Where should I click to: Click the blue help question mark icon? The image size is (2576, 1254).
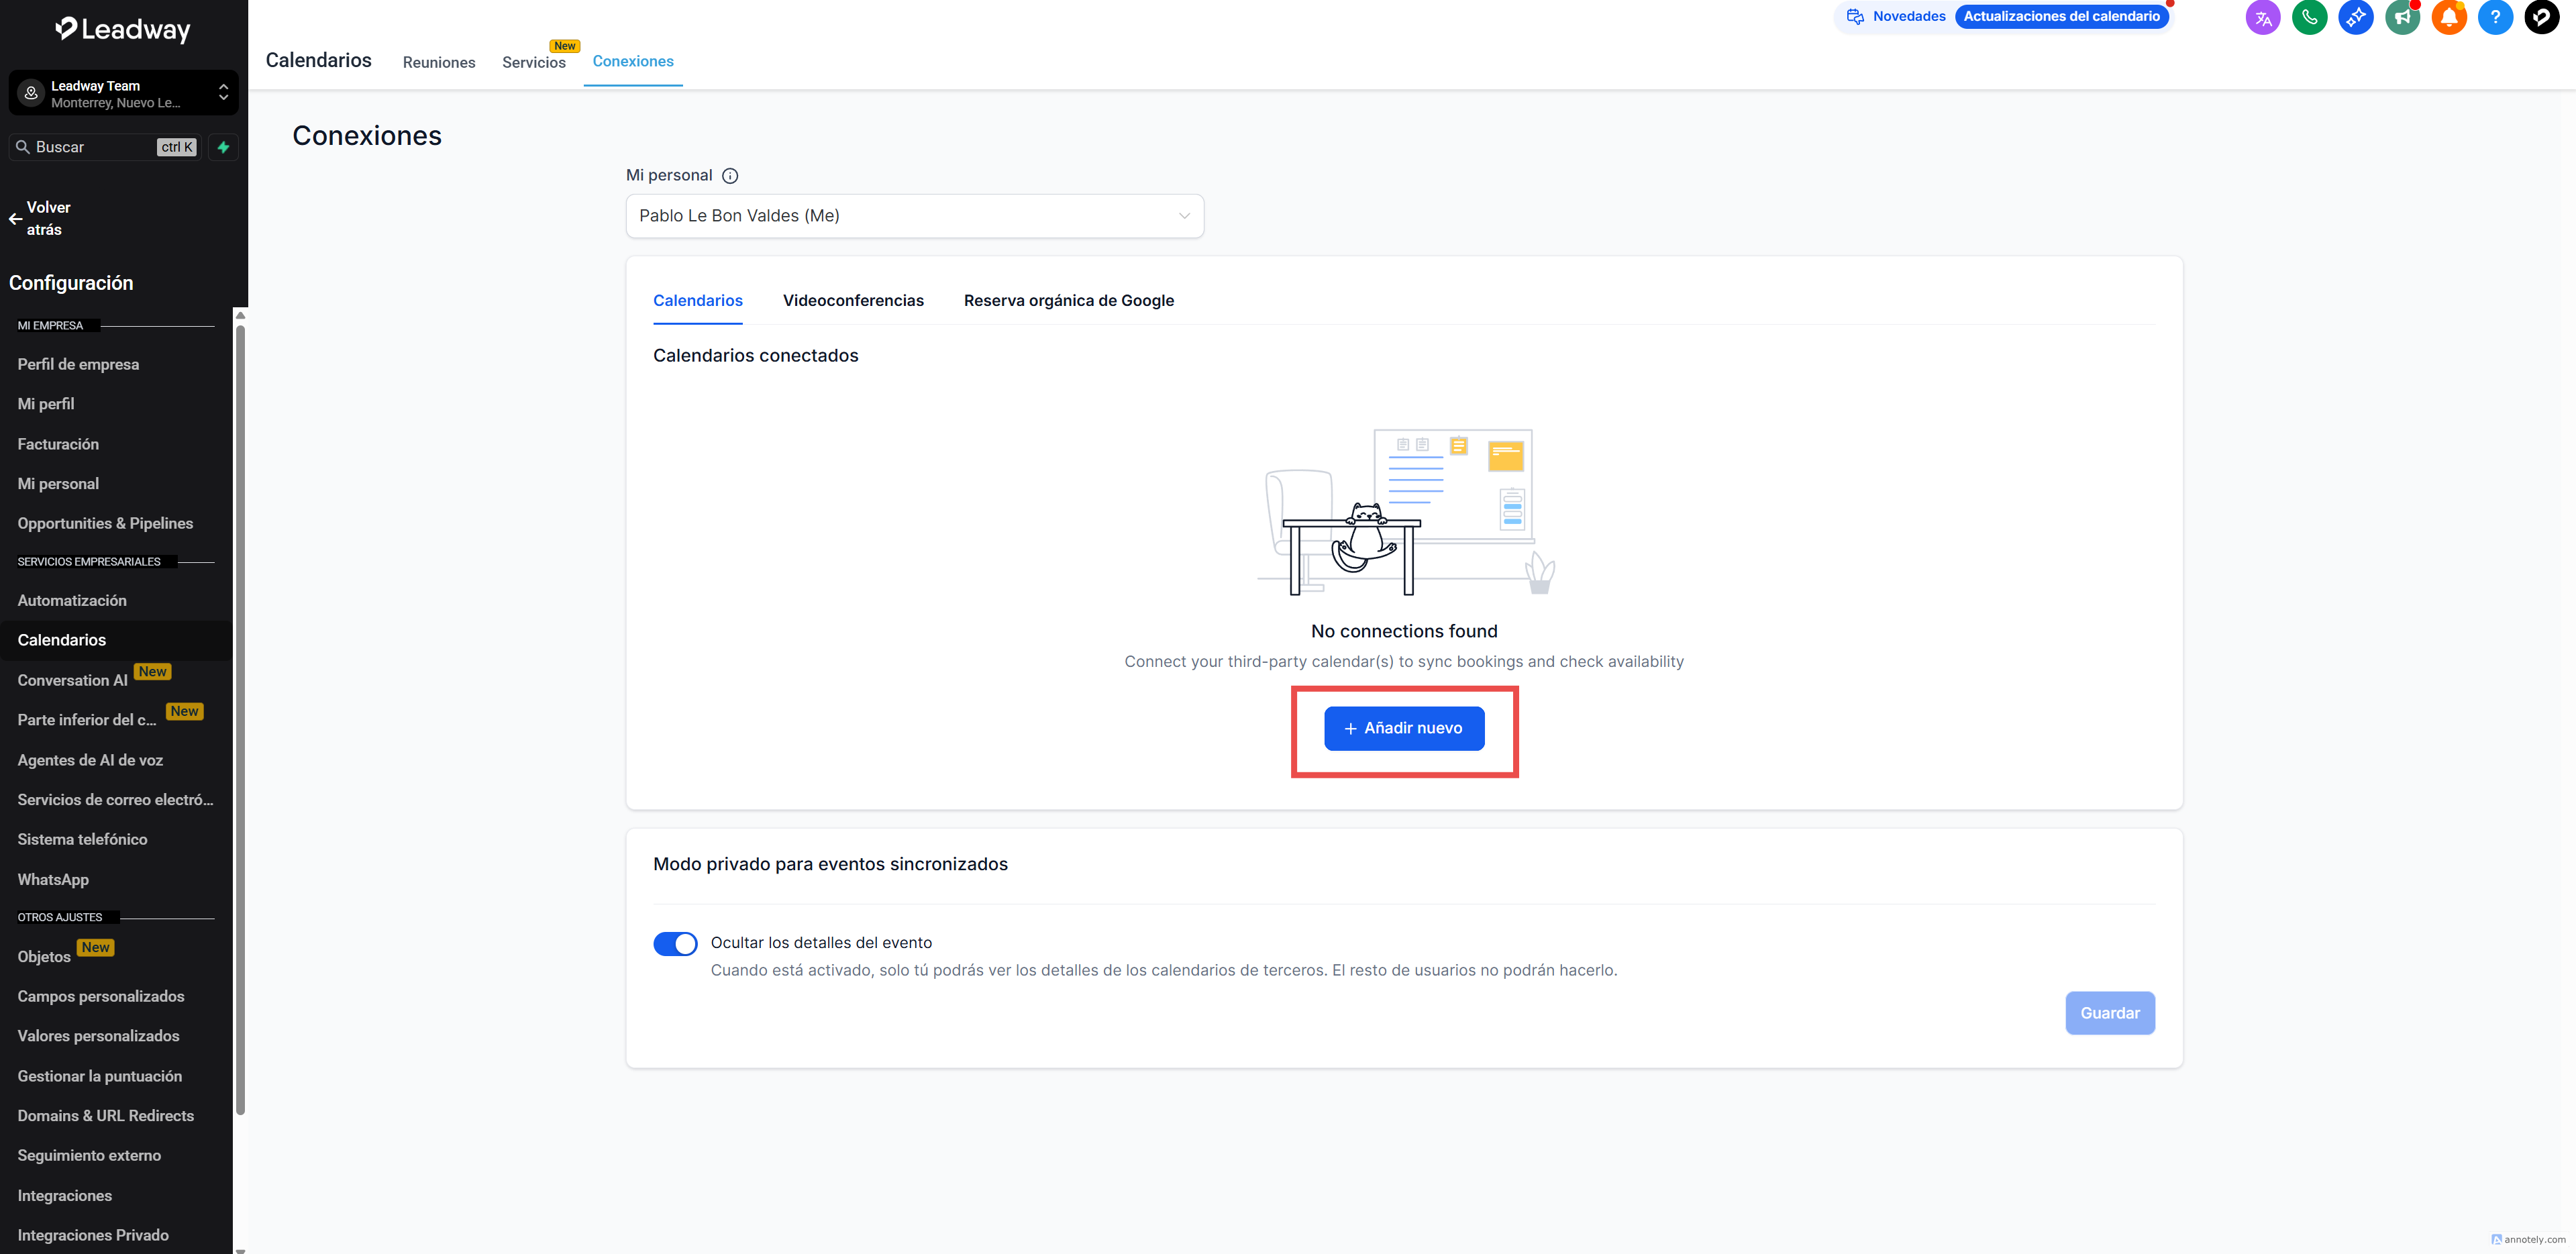2495,17
